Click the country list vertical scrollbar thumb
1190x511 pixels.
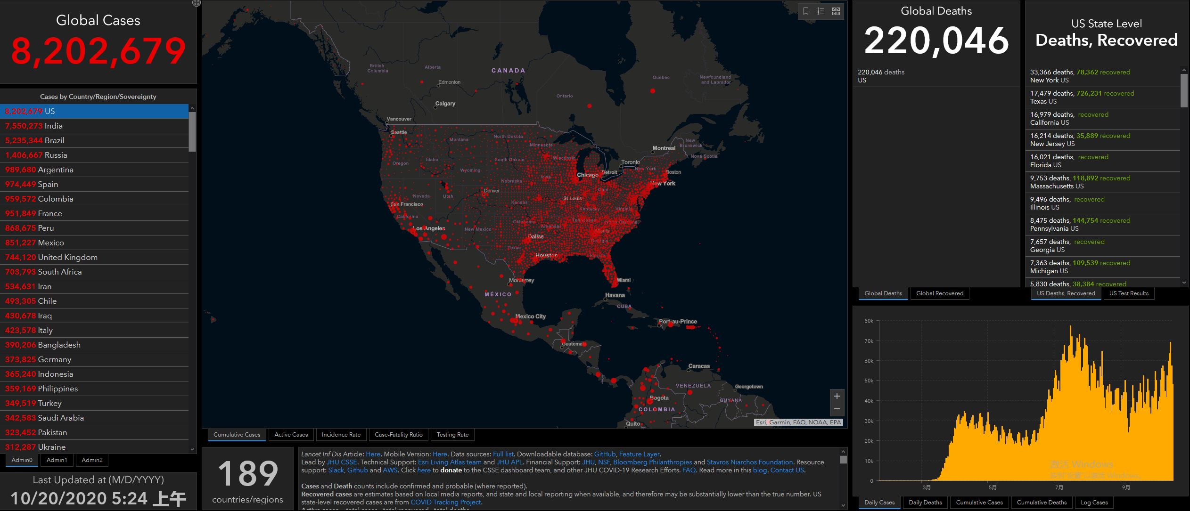coord(192,131)
